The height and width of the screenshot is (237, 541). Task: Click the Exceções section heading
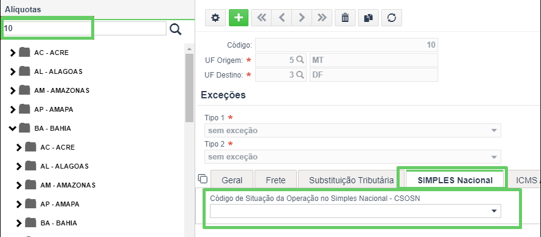223,95
